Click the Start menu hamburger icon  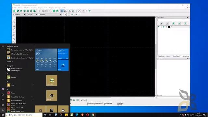3,46
